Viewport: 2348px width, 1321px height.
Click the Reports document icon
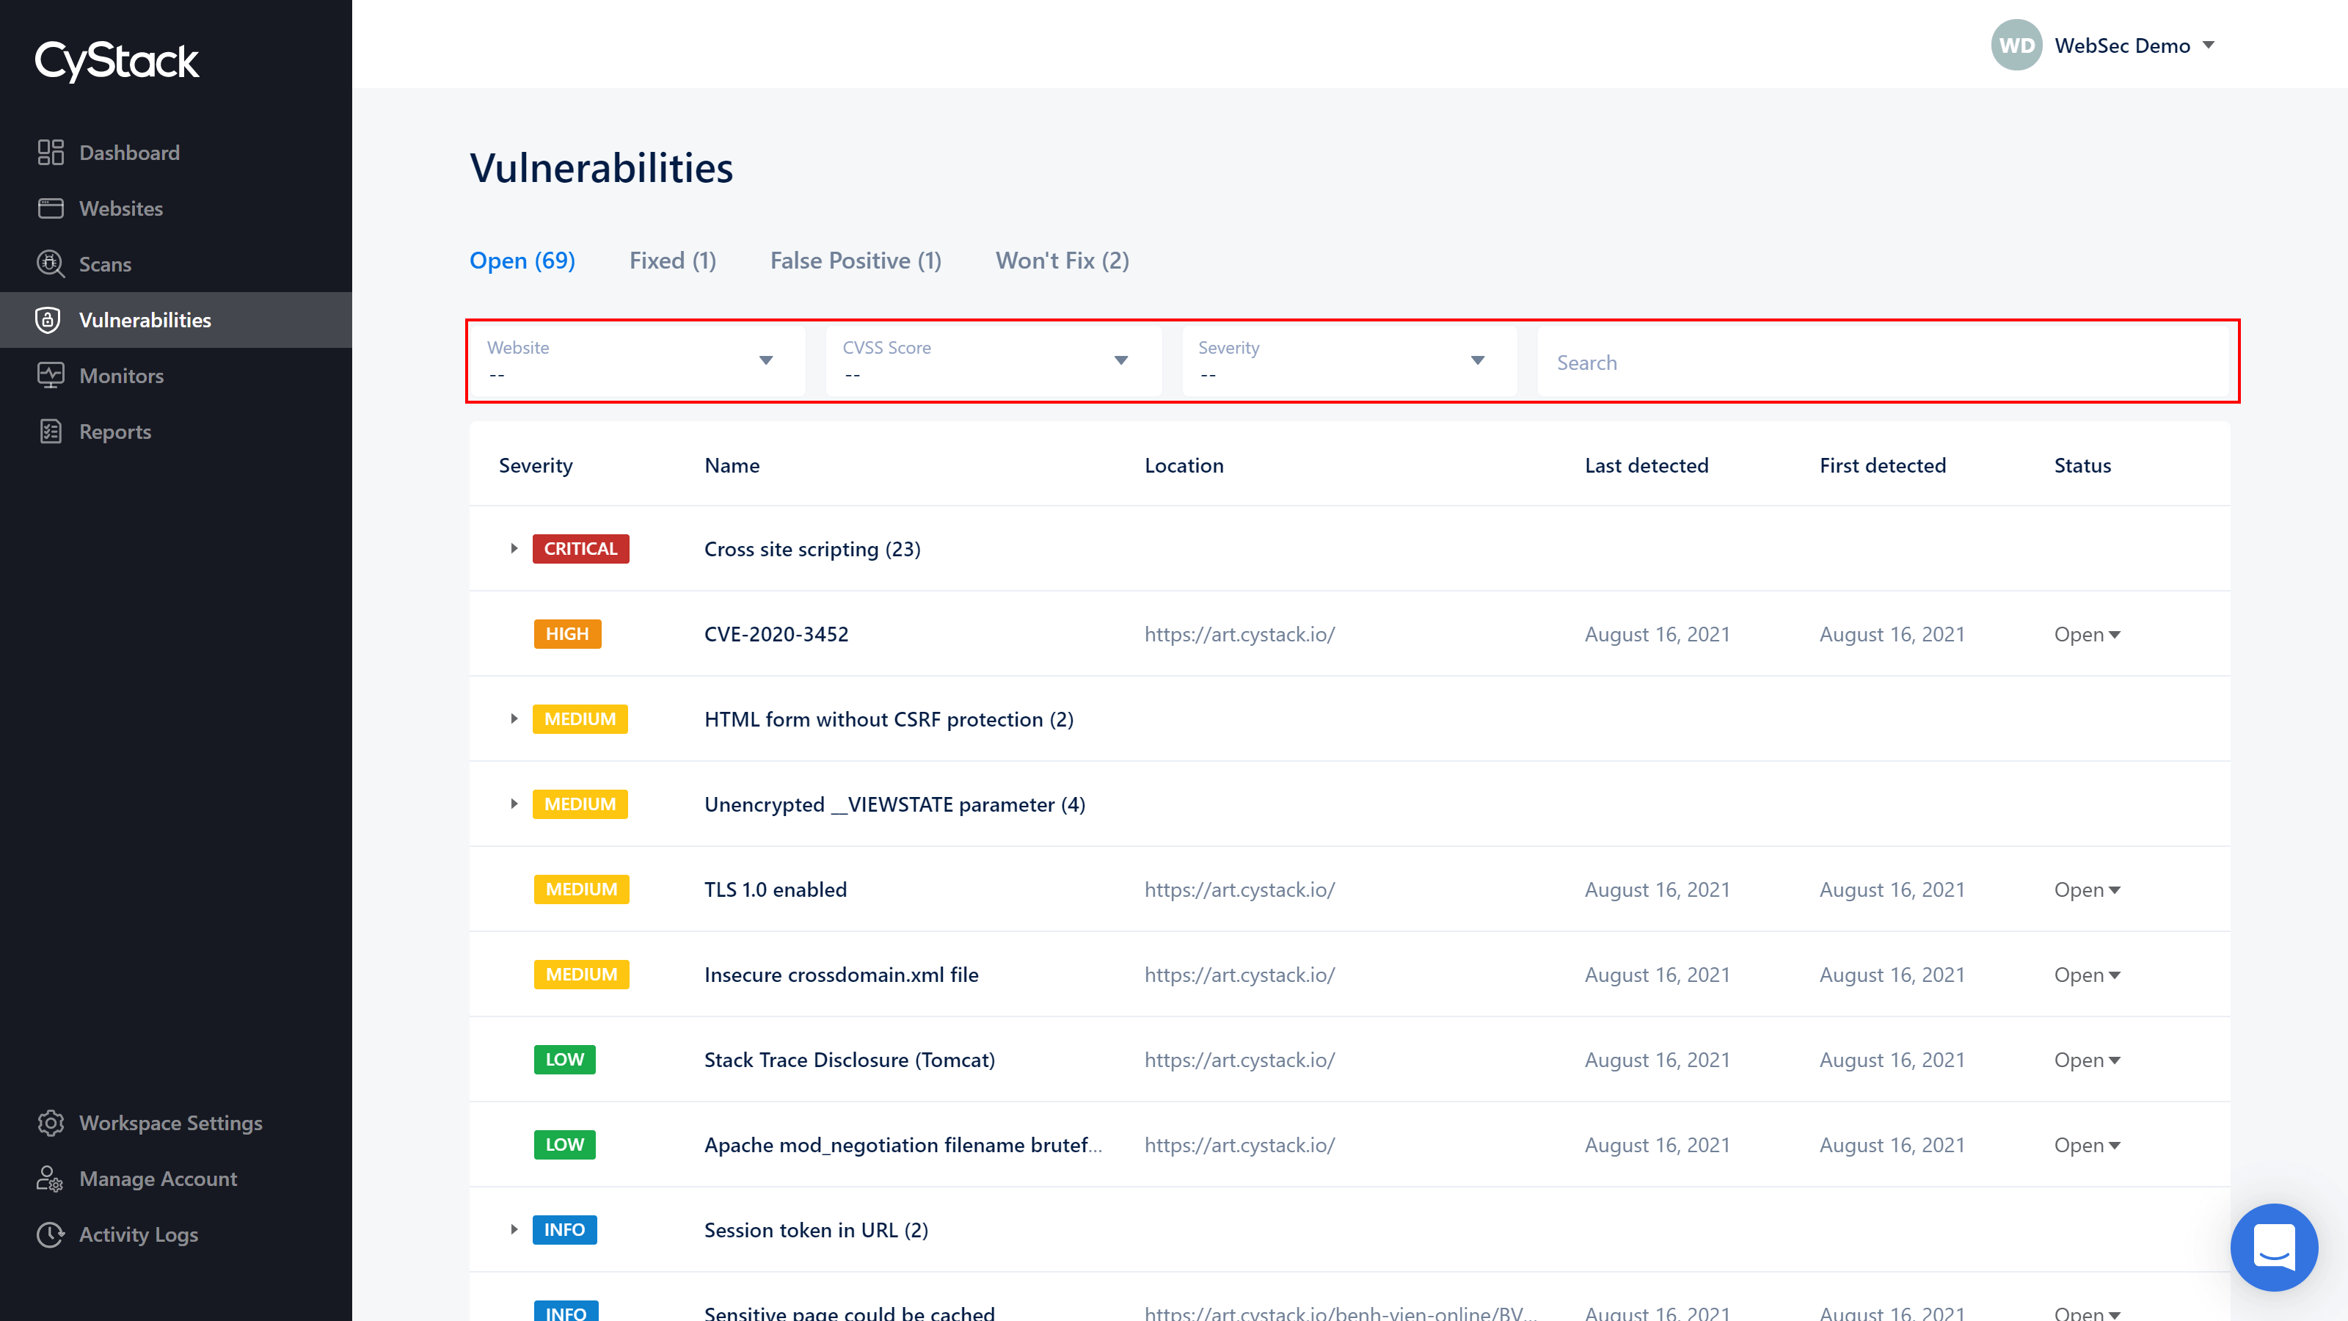(51, 432)
